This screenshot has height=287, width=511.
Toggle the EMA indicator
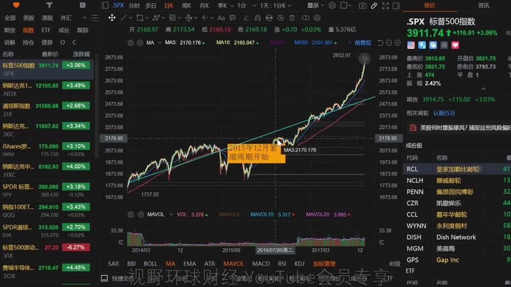pyautogui.click(x=189, y=264)
